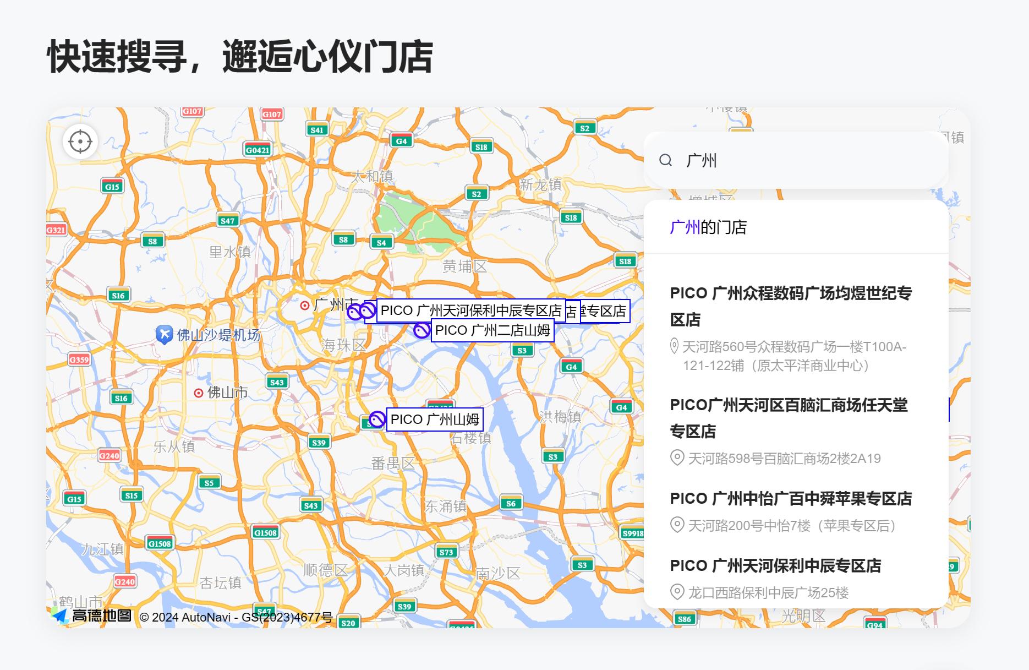Open map label PICO 广州山姆
The width and height of the screenshot is (1029, 670).
(x=435, y=420)
